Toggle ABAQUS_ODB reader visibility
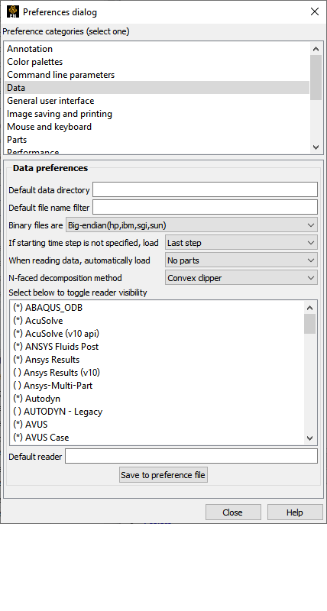The image size is (327, 611). pyautogui.click(x=48, y=308)
